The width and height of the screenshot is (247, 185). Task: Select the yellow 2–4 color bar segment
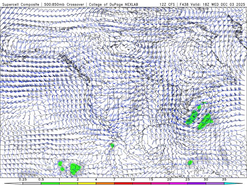click(x=87, y=183)
